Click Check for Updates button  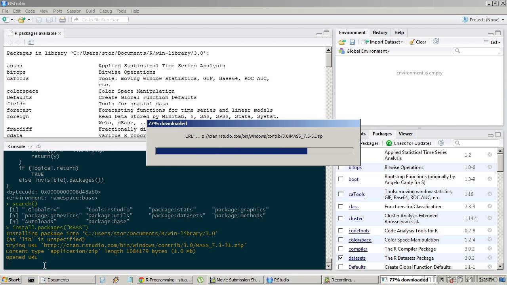[x=409, y=143]
